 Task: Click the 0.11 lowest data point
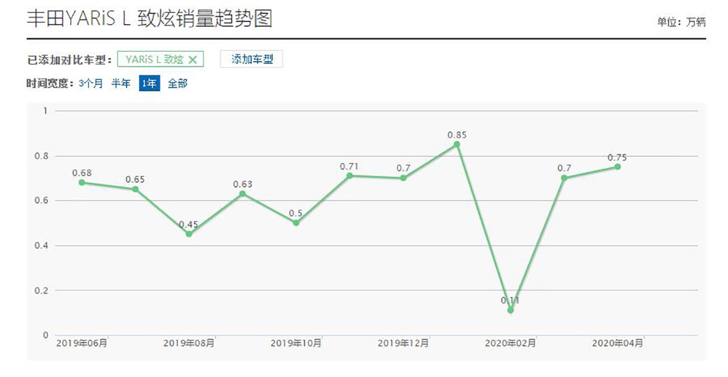click(510, 310)
